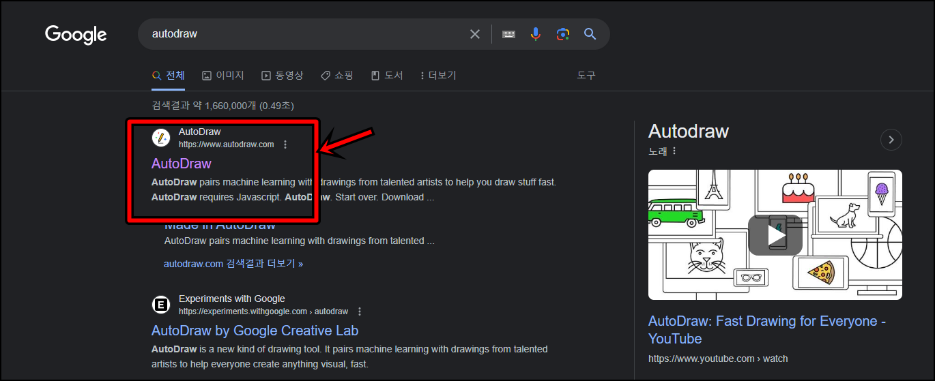
Task: Click the Autodraw knowledge panel title
Action: pos(689,132)
